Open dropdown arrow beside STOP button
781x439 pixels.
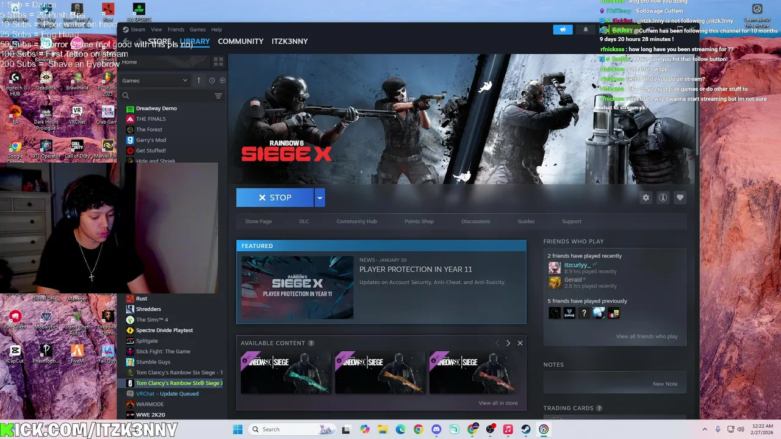(319, 198)
